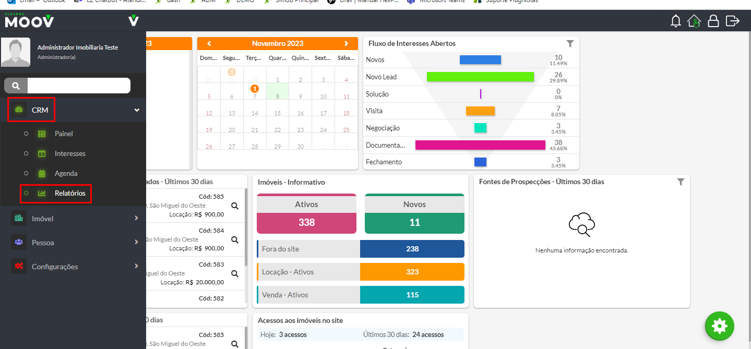View property Cód 584 with magnifier
The width and height of the screenshot is (751, 349).
tap(235, 240)
